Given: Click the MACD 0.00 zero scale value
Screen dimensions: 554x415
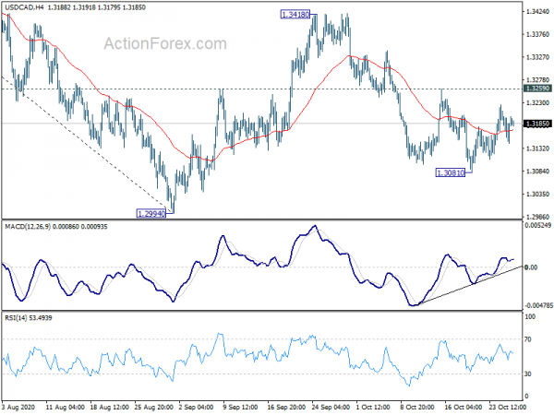Looking at the screenshot, I should pyautogui.click(x=531, y=267).
